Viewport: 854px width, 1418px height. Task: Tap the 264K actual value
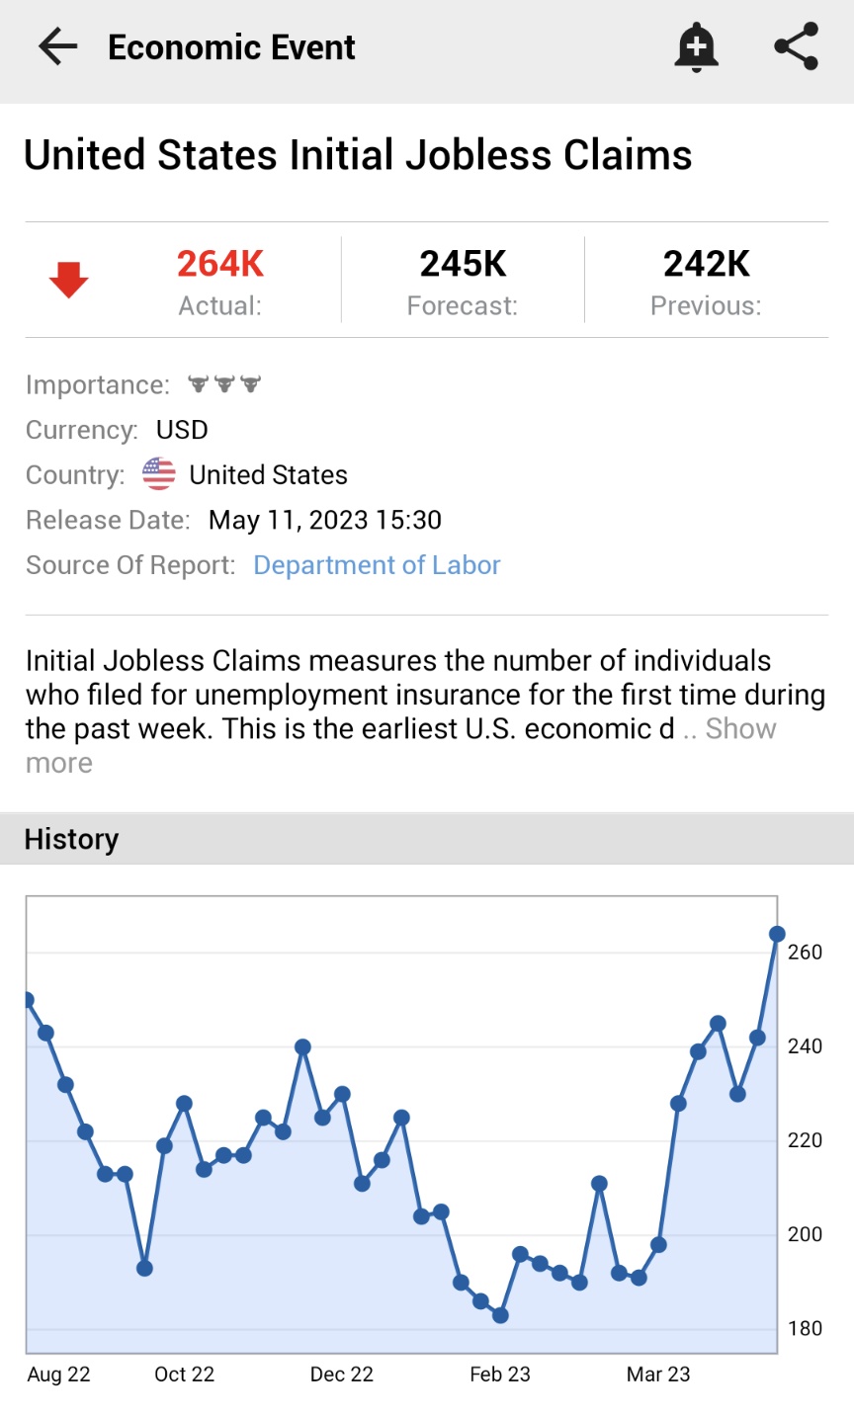[x=220, y=264]
